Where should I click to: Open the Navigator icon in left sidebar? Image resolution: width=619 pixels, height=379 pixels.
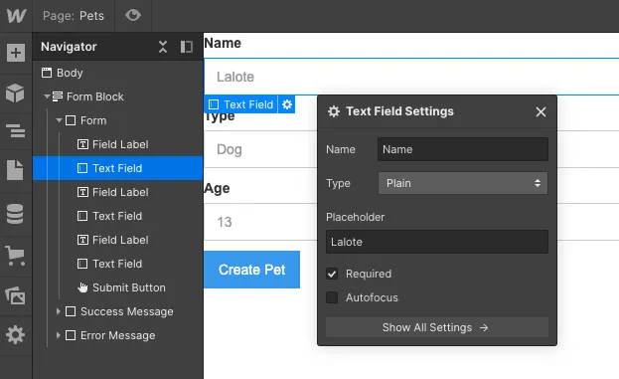coord(15,131)
